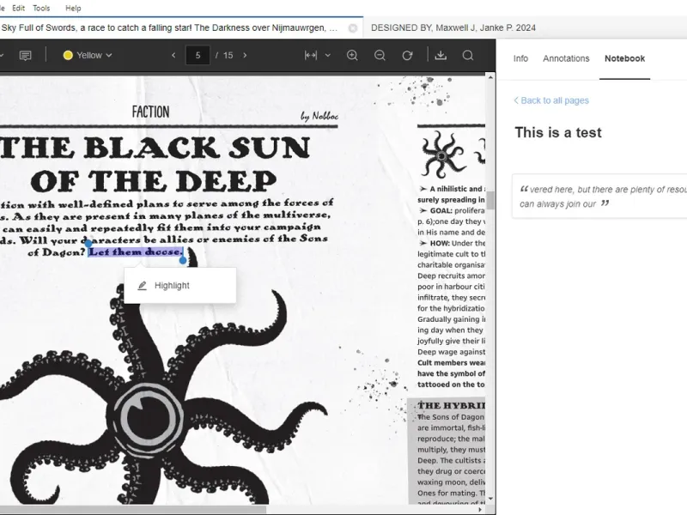
Task: Switch to the Annotations tab
Action: point(566,58)
